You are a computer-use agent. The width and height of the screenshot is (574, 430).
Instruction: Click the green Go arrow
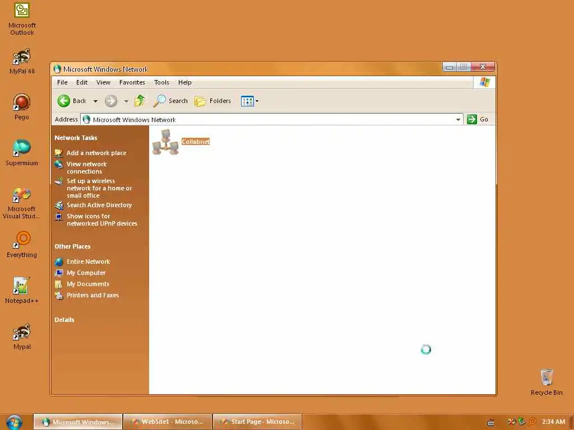pos(472,119)
